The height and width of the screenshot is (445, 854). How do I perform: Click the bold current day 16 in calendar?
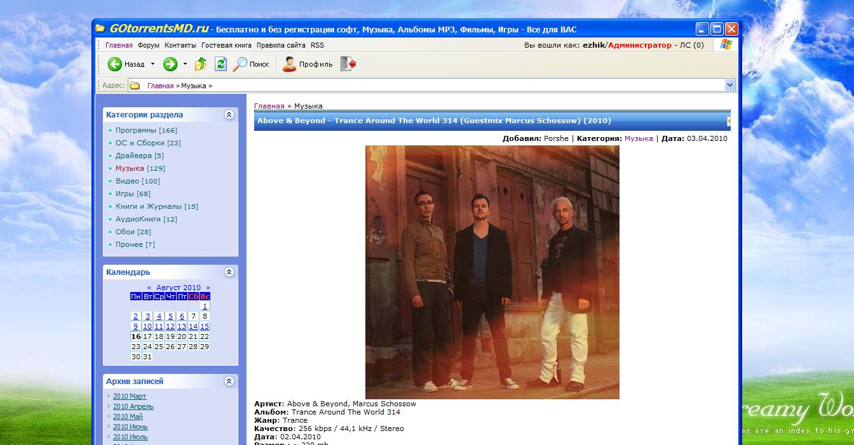[136, 336]
